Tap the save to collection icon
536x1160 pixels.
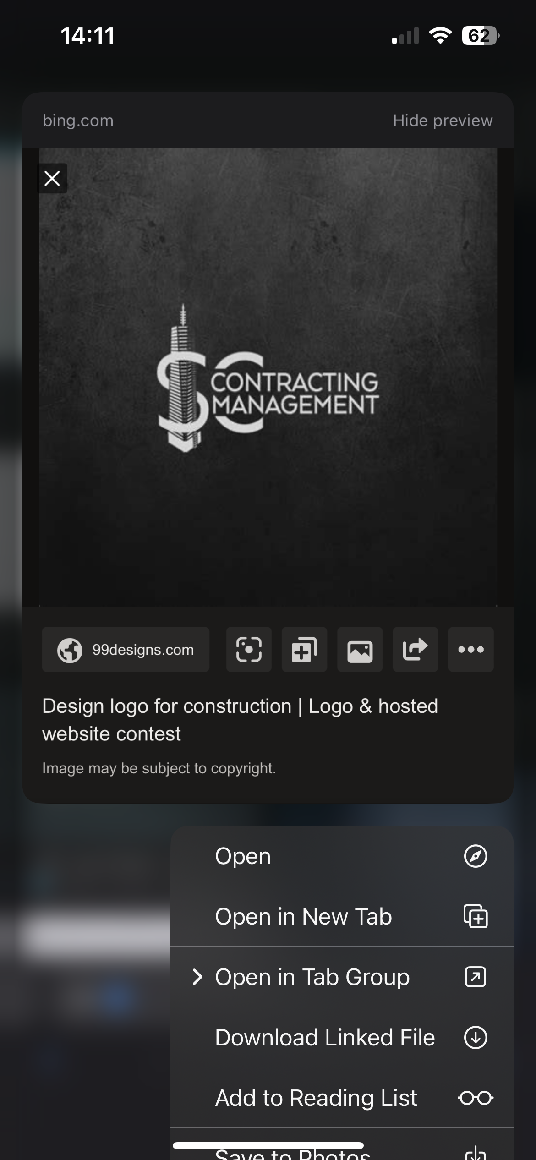click(304, 649)
